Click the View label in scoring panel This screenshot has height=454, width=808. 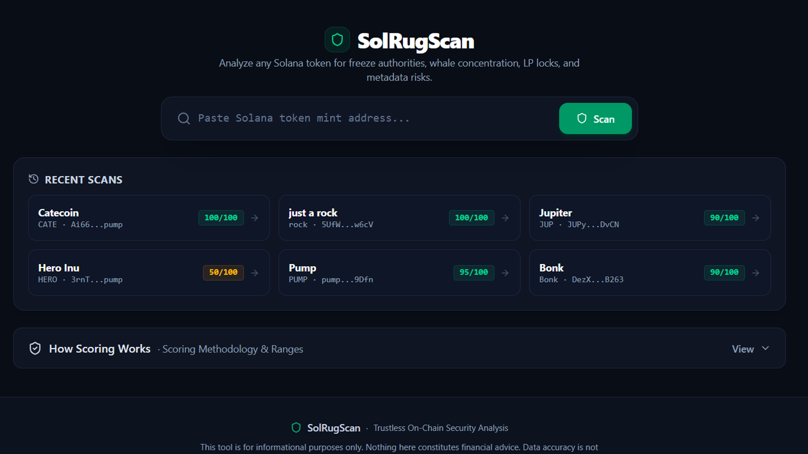tap(743, 349)
